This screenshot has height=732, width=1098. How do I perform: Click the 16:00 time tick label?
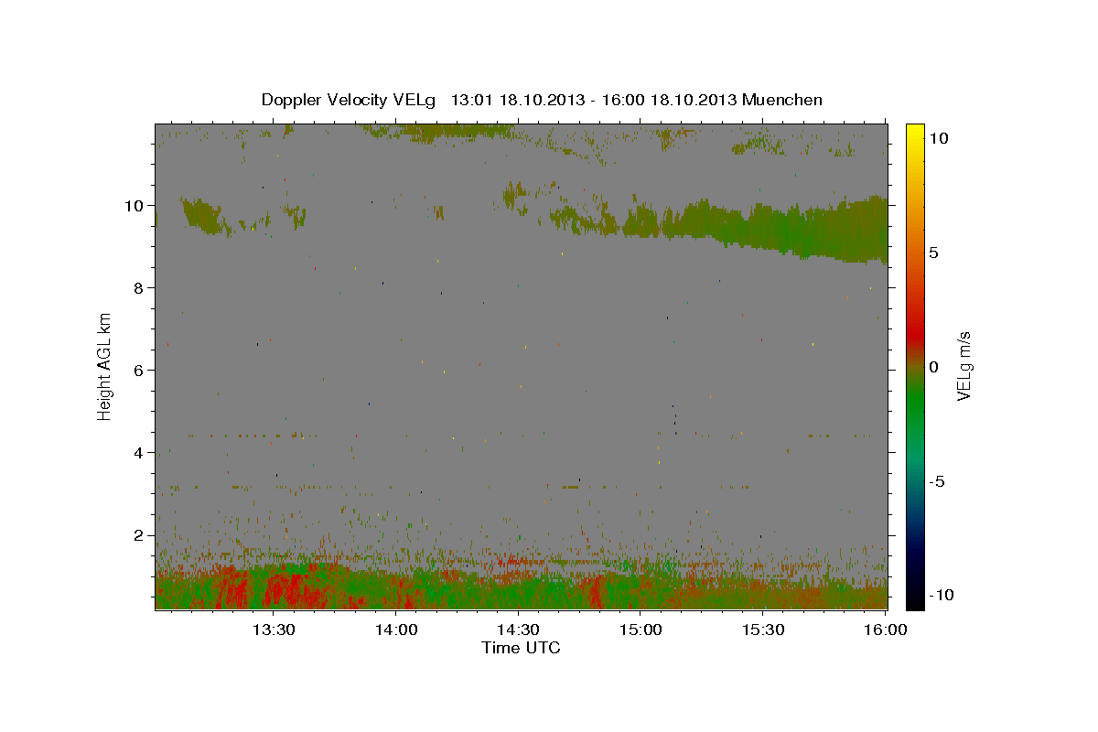pos(884,630)
